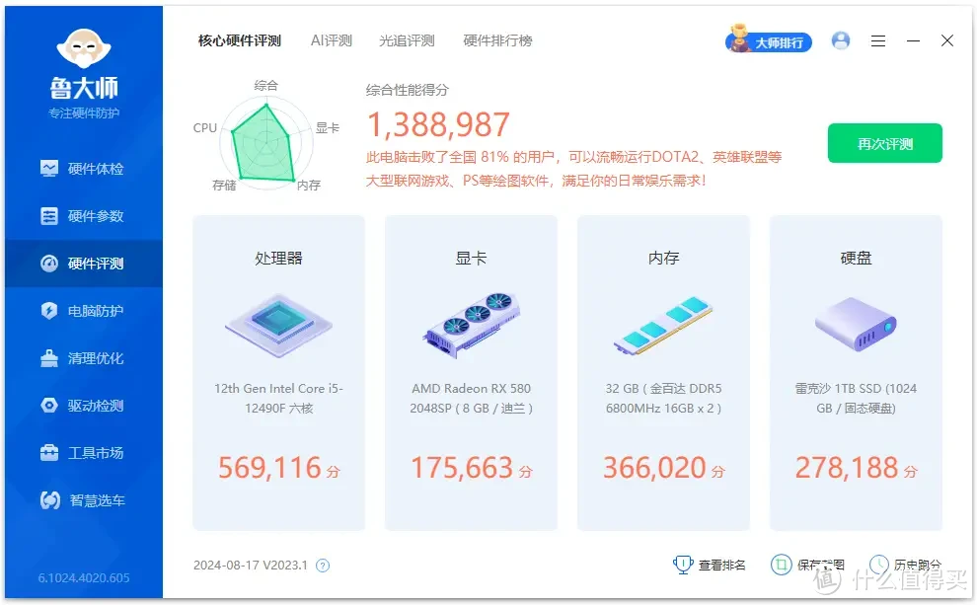
Task: Click the 显卡 card heading
Action: [x=471, y=258]
